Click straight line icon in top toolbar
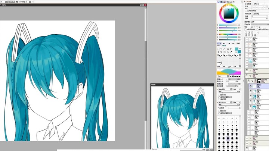Viewport: 269px width, 151px height. tap(33, 2)
